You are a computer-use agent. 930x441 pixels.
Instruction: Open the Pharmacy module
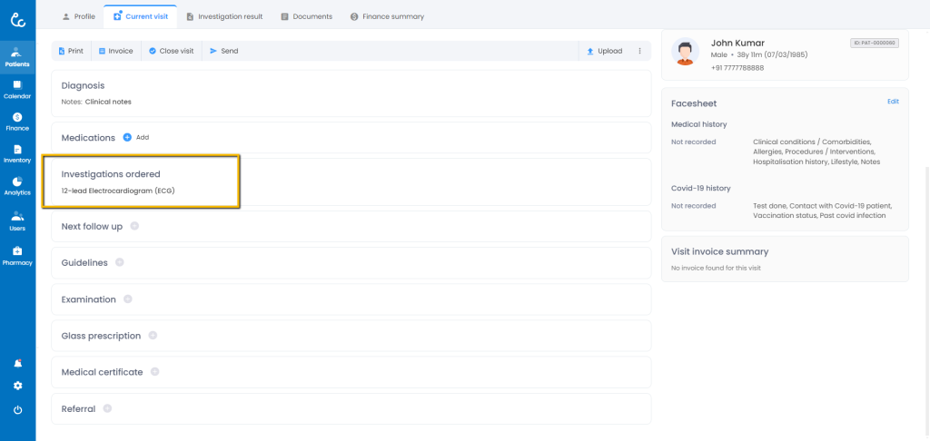(17, 255)
